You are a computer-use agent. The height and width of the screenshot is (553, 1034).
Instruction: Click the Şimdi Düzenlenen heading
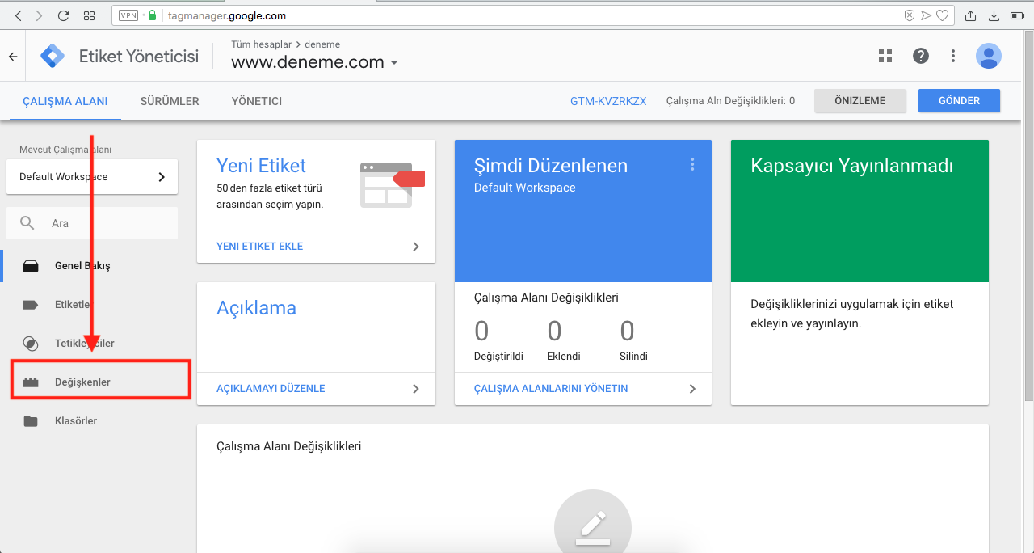tap(551, 166)
